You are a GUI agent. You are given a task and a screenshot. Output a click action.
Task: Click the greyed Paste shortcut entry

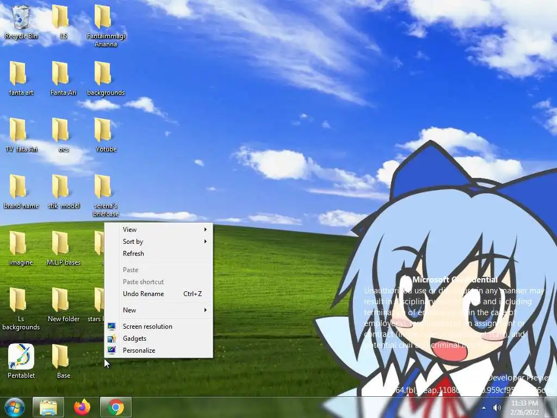158,282
